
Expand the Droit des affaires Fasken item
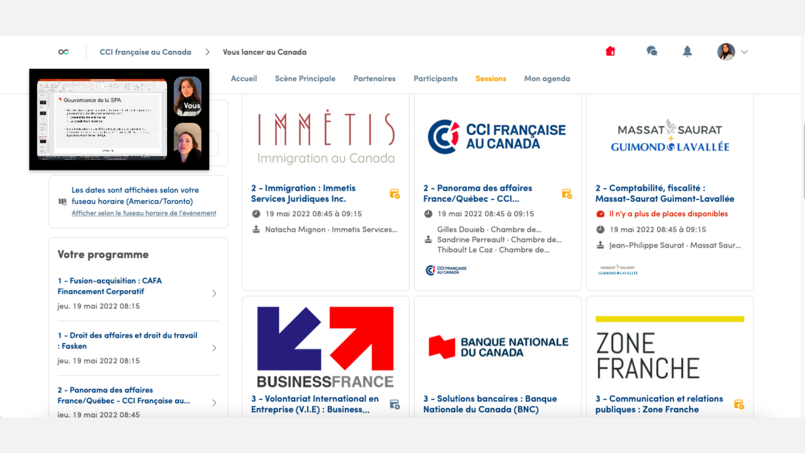[214, 348]
